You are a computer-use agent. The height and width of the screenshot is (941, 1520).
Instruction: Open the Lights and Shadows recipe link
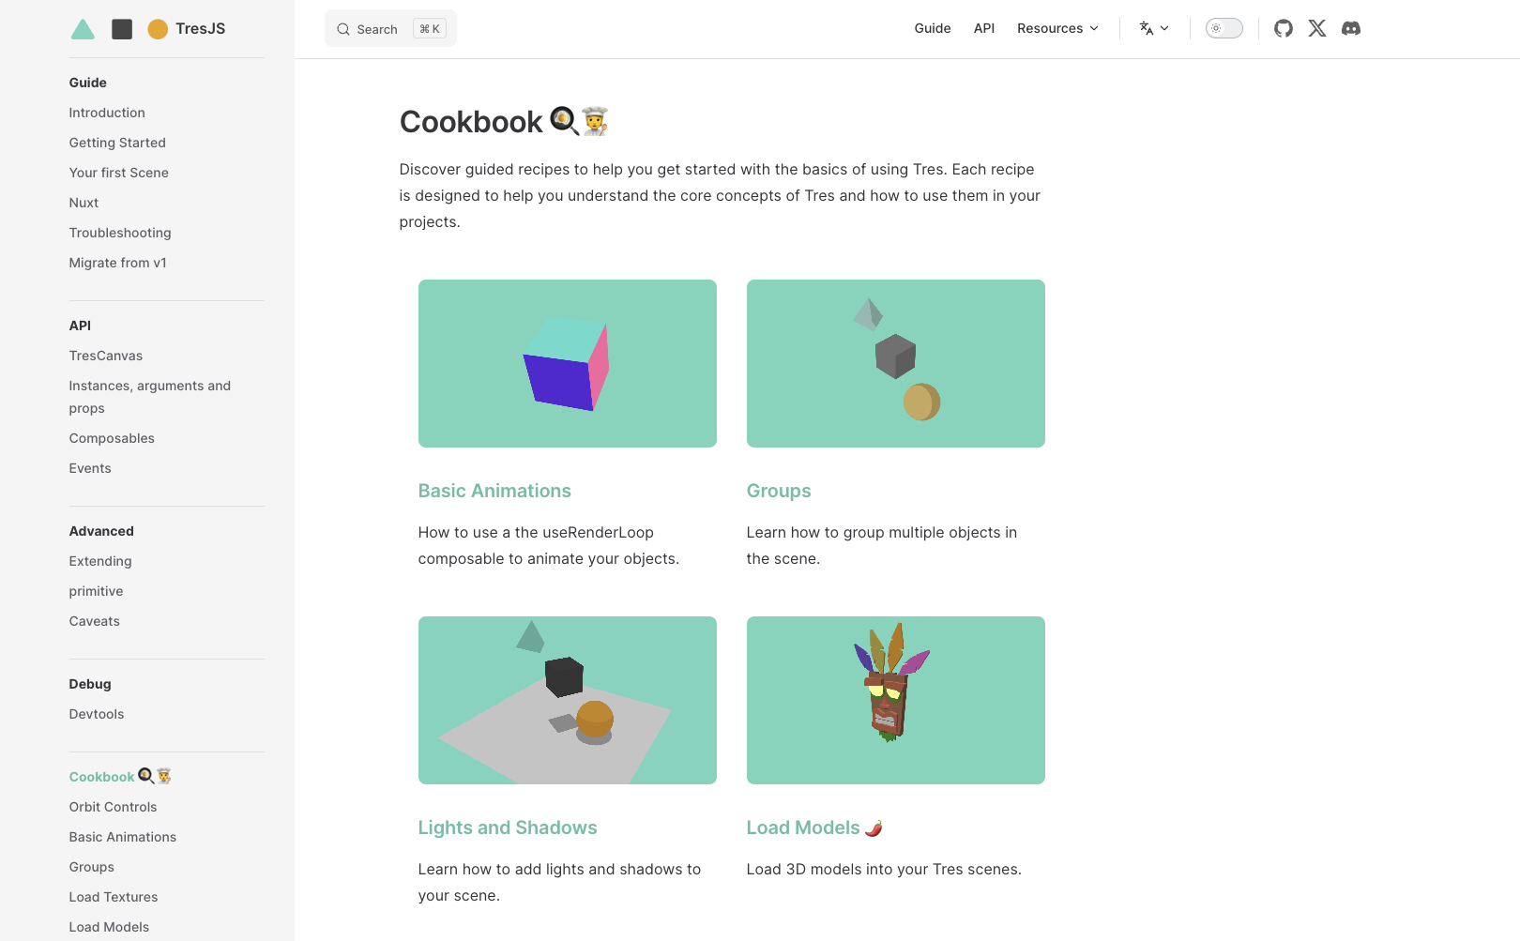(508, 827)
